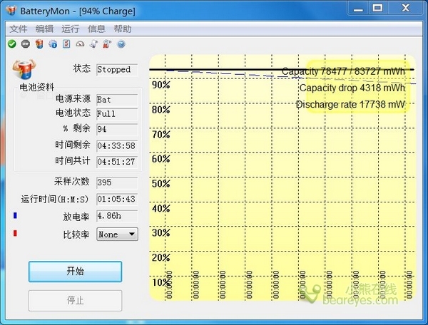Image resolution: width=428 pixels, height=325 pixels.
Task: Click the Capacity 78477 / 83727 mWh text
Action: [x=343, y=71]
